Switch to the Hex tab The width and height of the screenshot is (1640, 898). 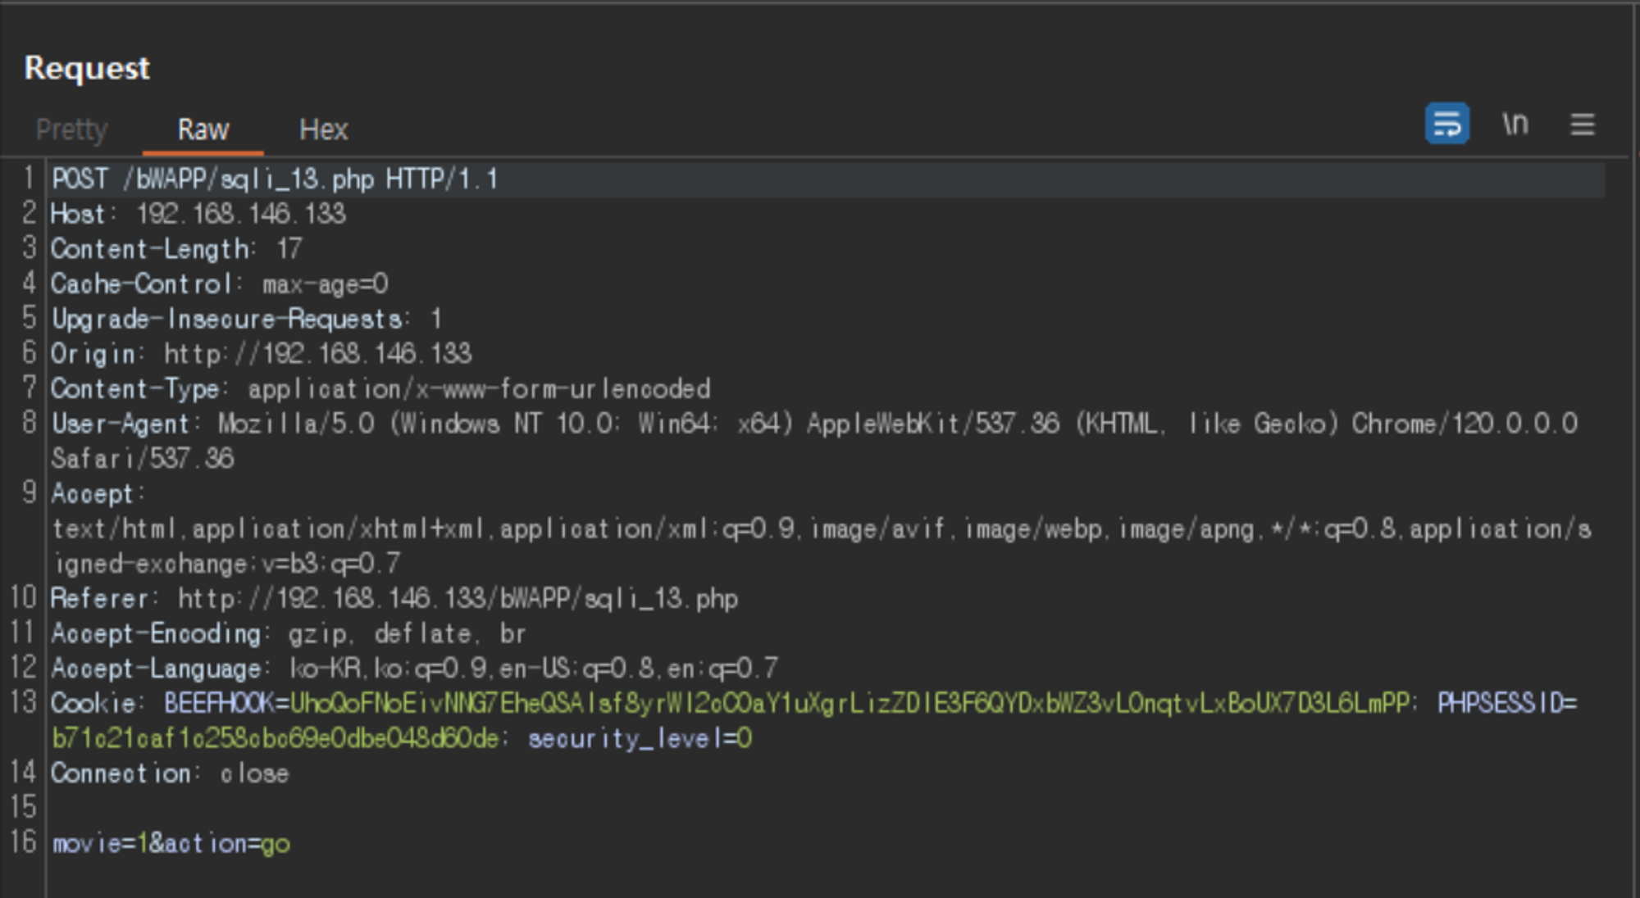[324, 129]
